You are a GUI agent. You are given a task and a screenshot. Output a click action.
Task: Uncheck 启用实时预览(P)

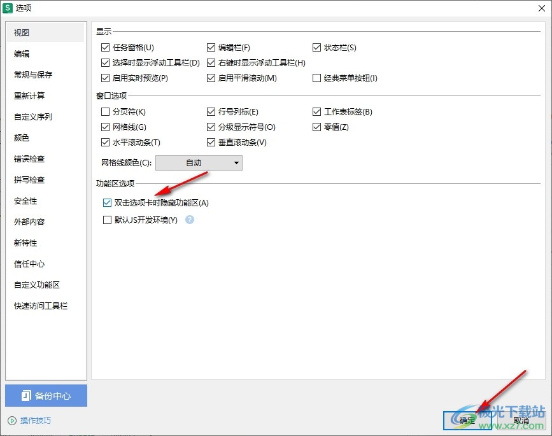coord(105,78)
